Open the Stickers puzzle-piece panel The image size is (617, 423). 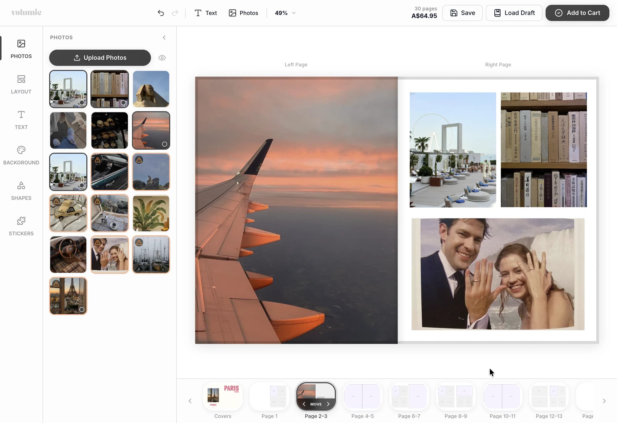pyautogui.click(x=21, y=226)
